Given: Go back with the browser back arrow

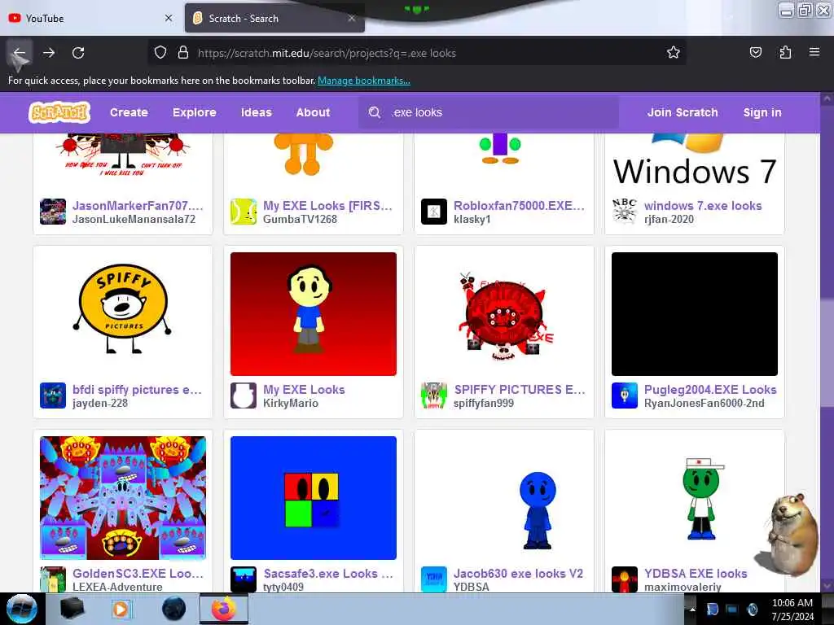Looking at the screenshot, I should pos(20,53).
